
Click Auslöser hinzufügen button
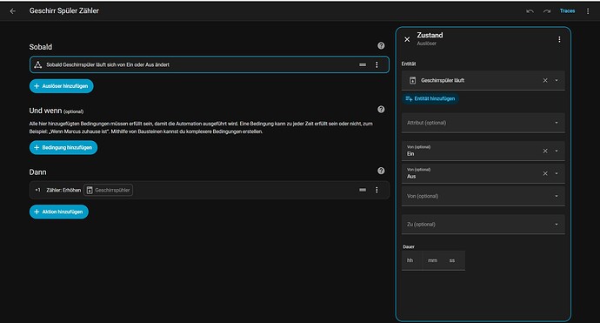point(61,86)
